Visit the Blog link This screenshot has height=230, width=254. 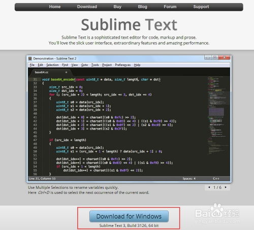(142, 7)
